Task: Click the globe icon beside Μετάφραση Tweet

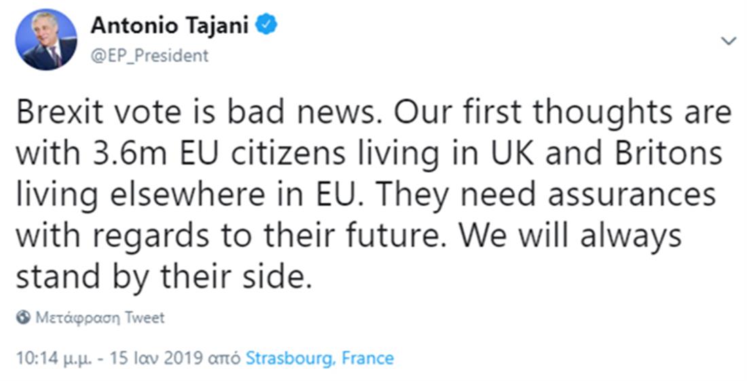Action: pyautogui.click(x=23, y=317)
